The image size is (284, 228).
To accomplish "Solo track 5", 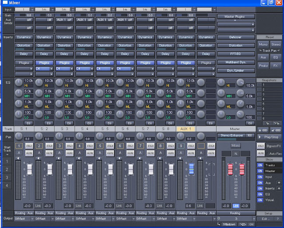I will tap(110, 146).
